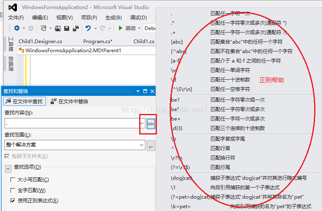Close the Find and Replace panel
The width and height of the screenshot is (322, 211).
coord(152,91)
